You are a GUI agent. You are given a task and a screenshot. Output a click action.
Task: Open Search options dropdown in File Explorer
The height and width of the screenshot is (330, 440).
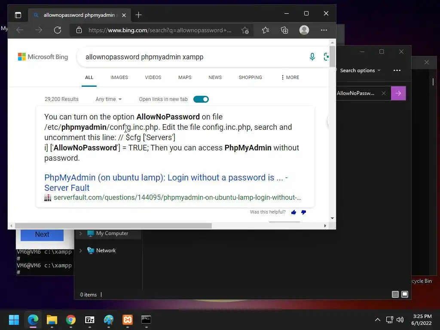pos(360,70)
